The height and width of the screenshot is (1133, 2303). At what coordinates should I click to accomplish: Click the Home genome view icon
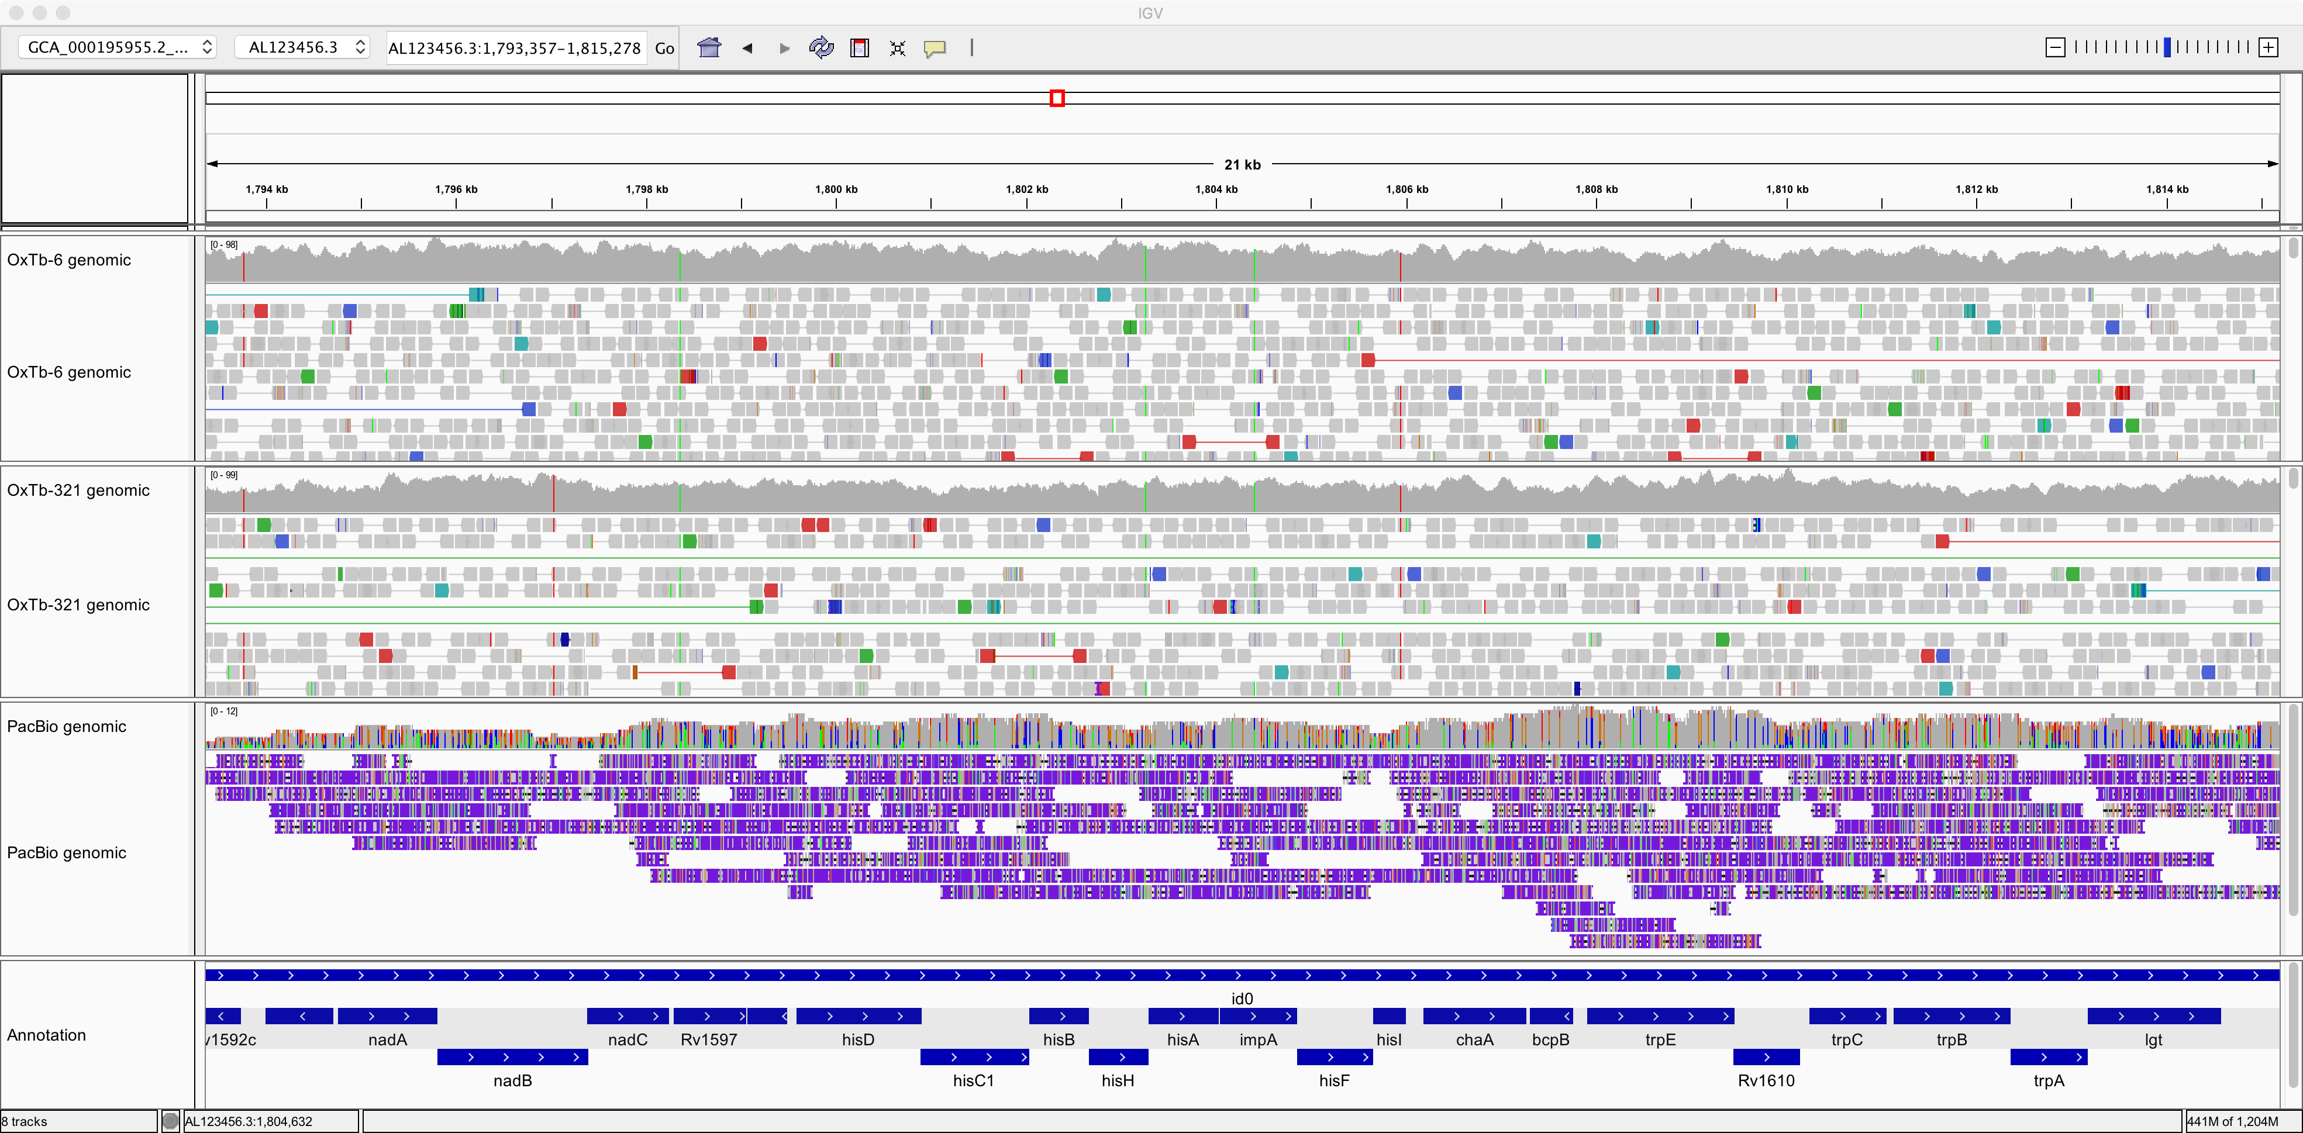(709, 47)
